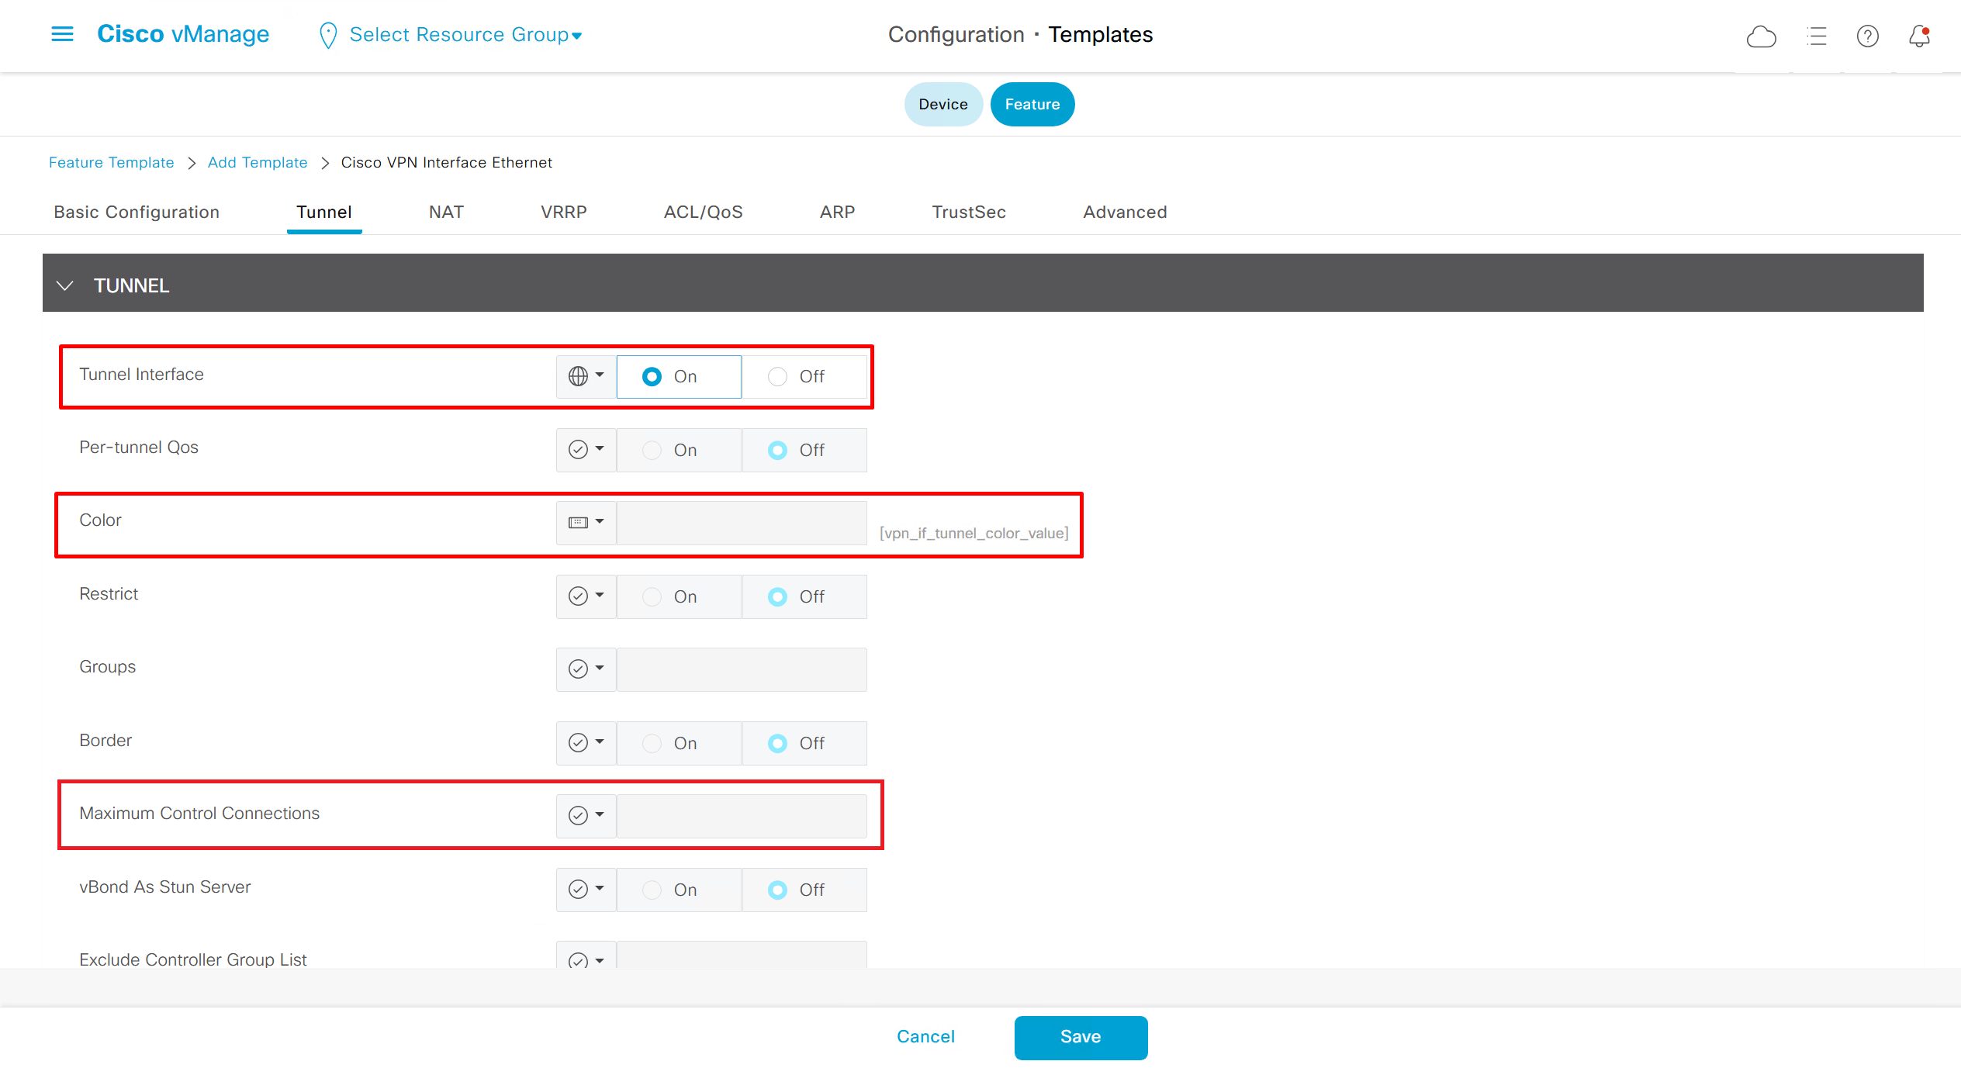Click the Groups input field
The width and height of the screenshot is (1961, 1068).
(742, 669)
